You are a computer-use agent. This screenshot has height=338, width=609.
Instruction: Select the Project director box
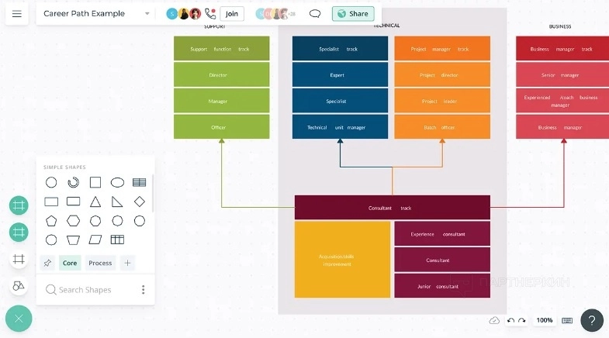click(x=442, y=75)
